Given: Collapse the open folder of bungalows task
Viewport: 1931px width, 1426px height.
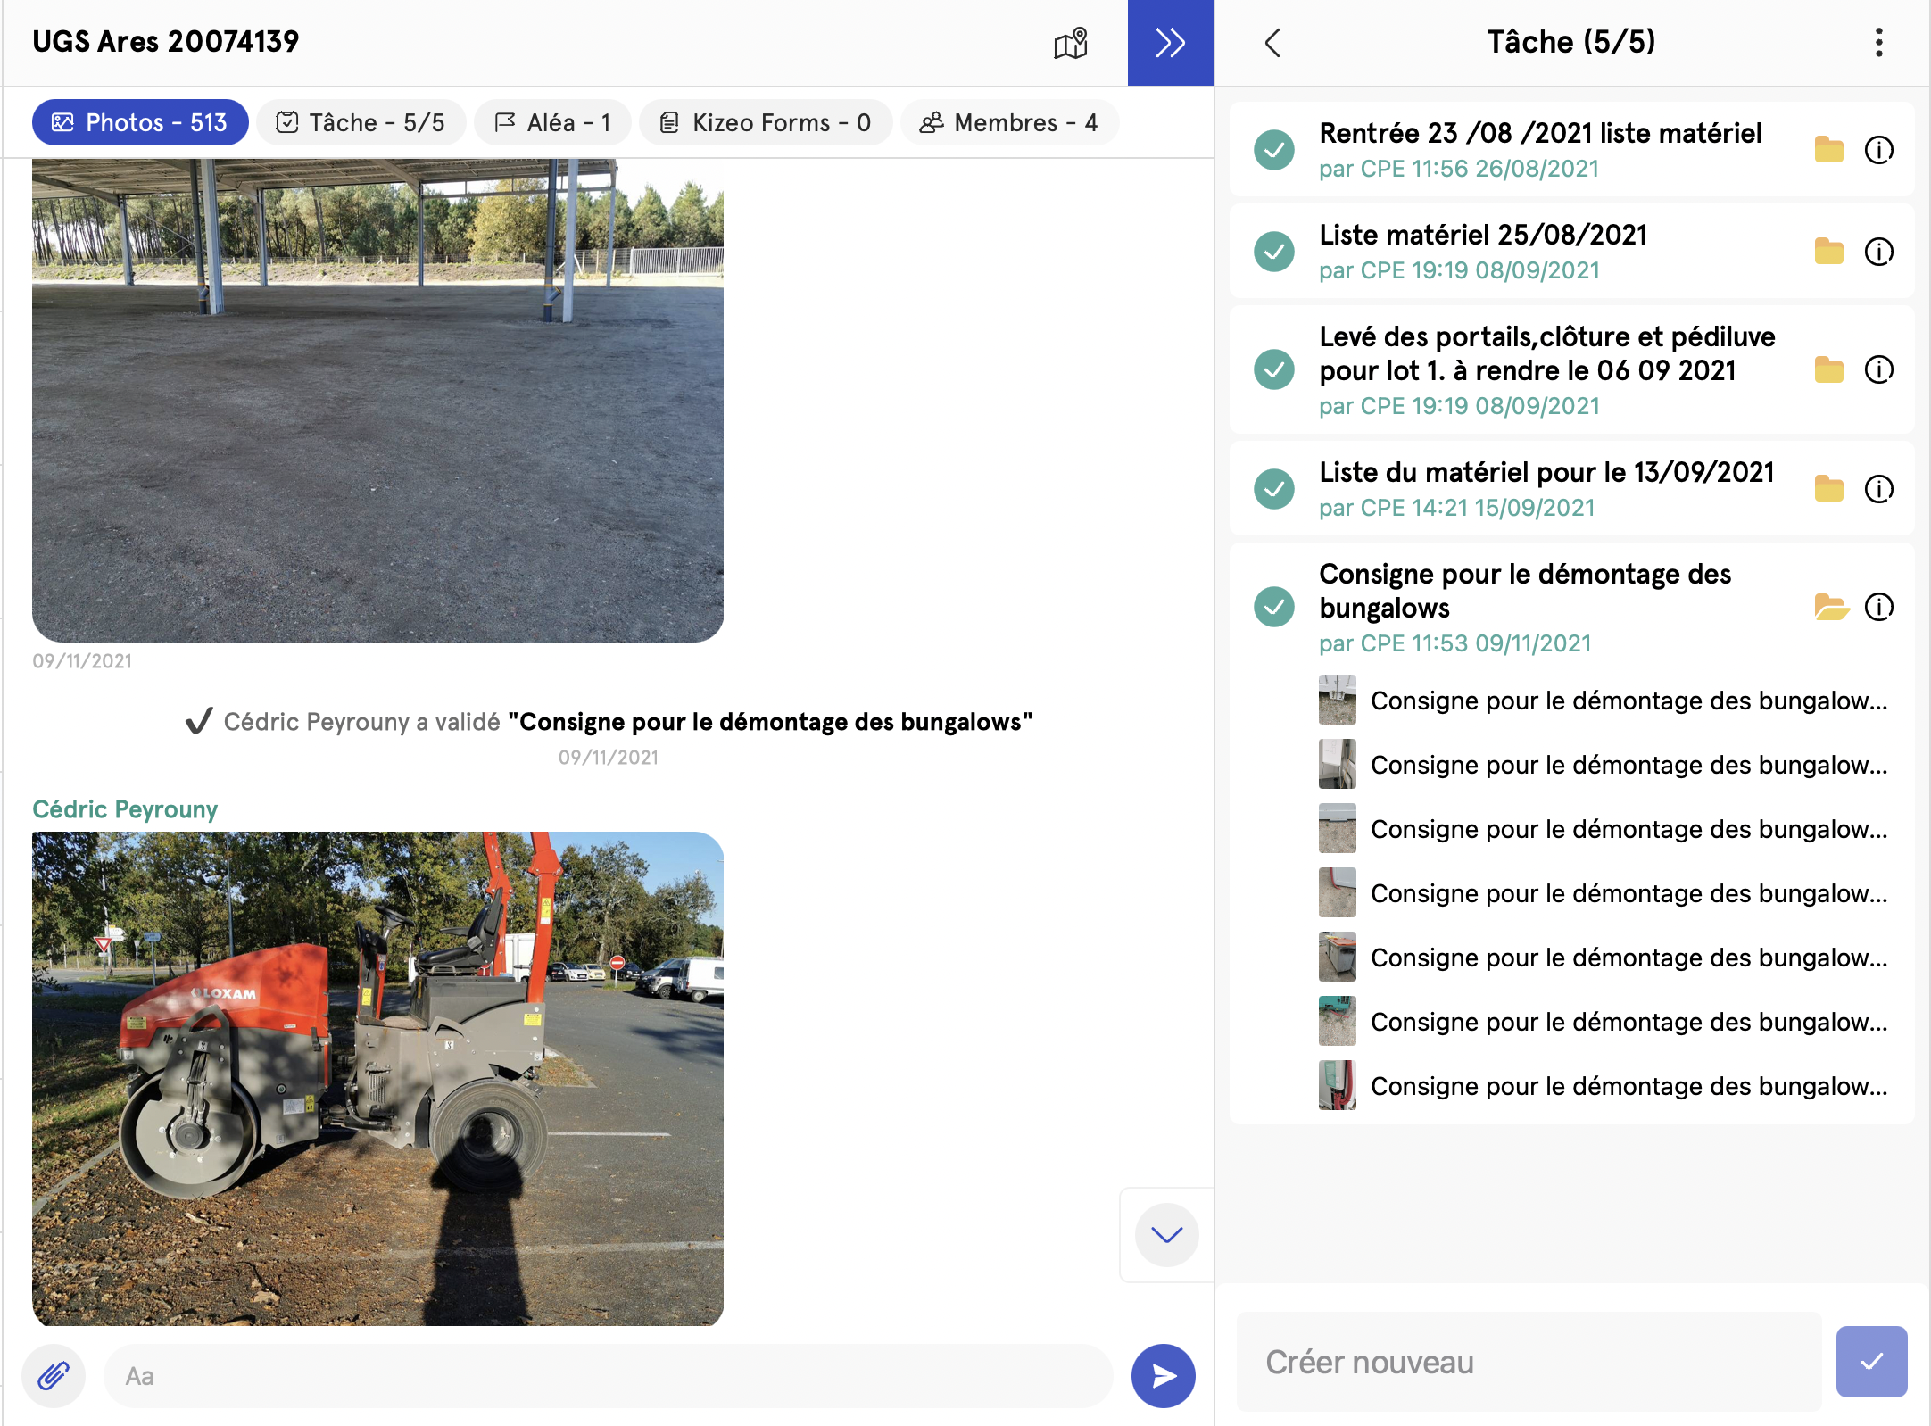Looking at the screenshot, I should click(x=1830, y=608).
